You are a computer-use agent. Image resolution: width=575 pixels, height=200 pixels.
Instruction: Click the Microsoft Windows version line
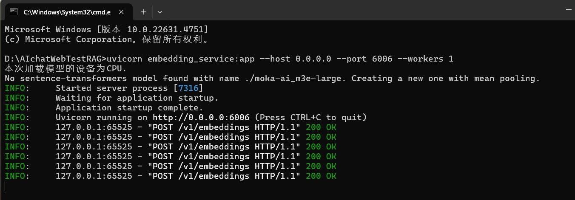point(106,29)
